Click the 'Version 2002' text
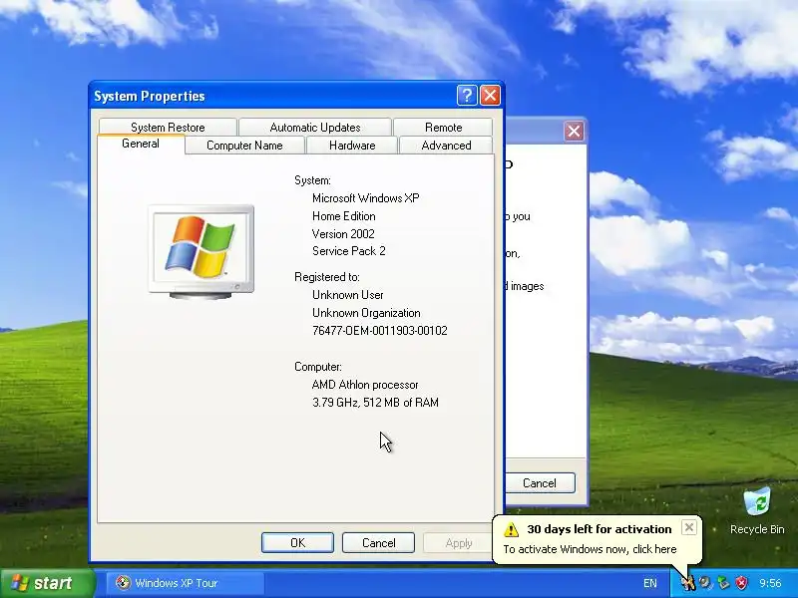 tap(343, 234)
